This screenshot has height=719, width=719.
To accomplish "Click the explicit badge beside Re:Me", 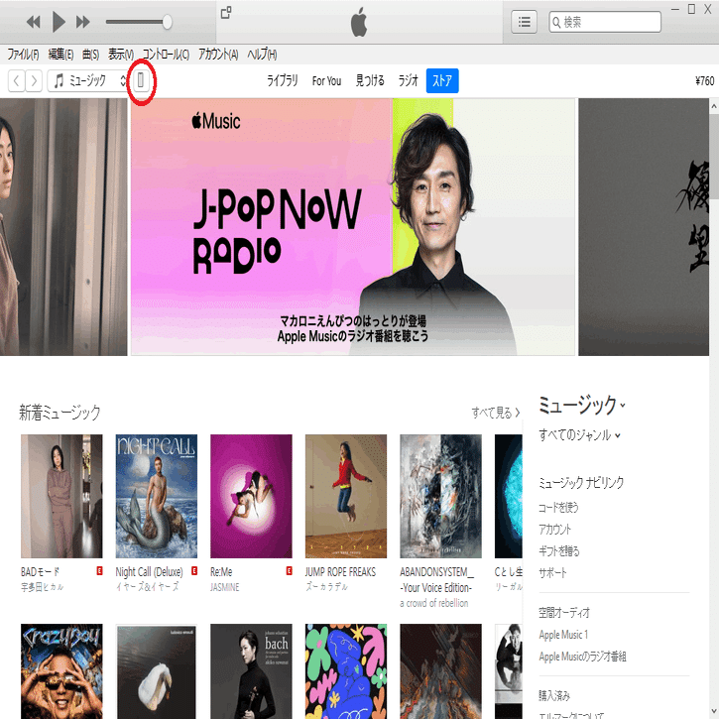I will [x=289, y=571].
